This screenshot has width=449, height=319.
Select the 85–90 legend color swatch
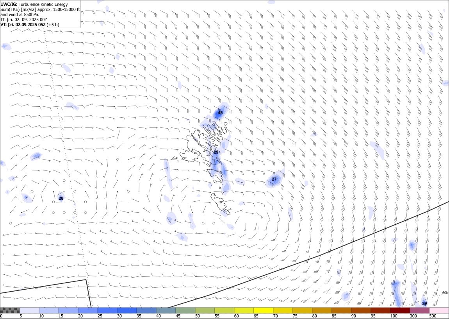tap(341, 310)
